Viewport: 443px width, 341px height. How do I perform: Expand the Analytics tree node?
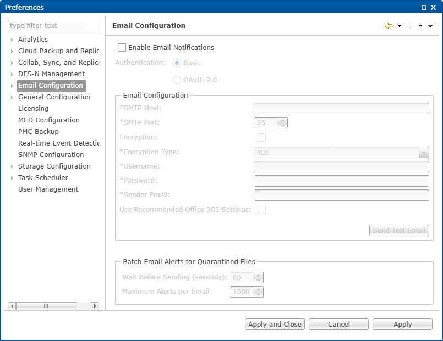click(12, 40)
